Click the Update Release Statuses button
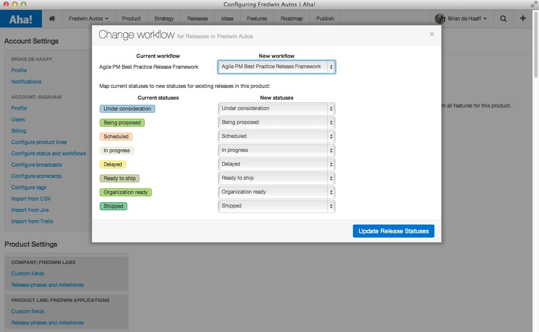 tap(393, 231)
